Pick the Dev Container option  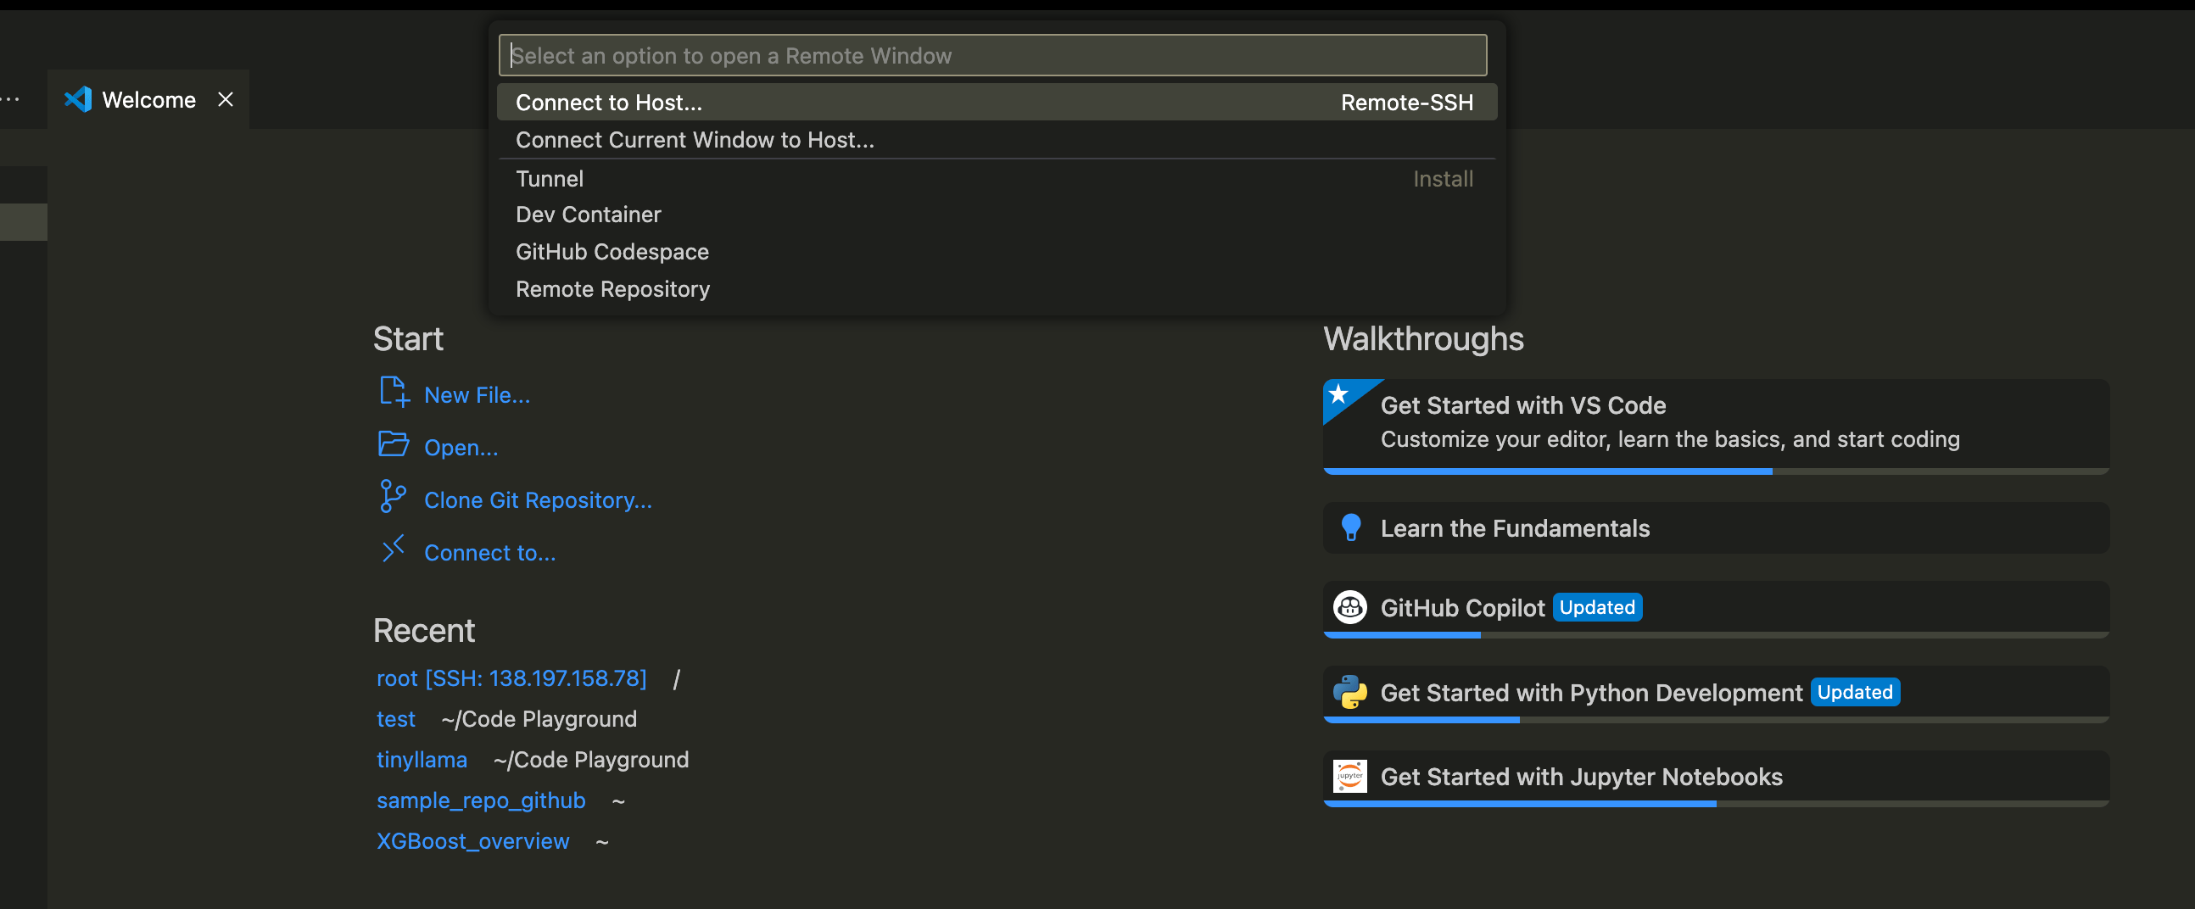[x=996, y=215]
